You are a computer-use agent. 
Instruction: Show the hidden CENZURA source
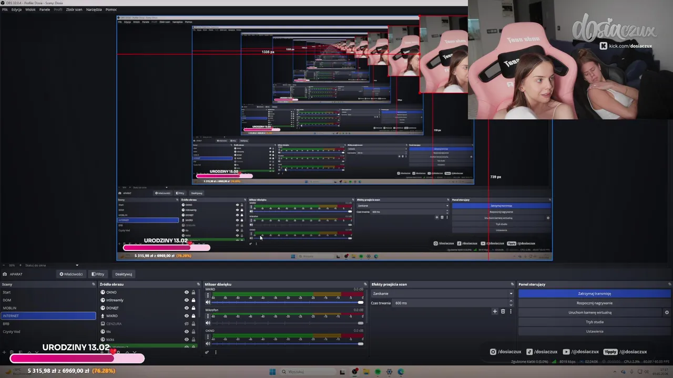187,324
